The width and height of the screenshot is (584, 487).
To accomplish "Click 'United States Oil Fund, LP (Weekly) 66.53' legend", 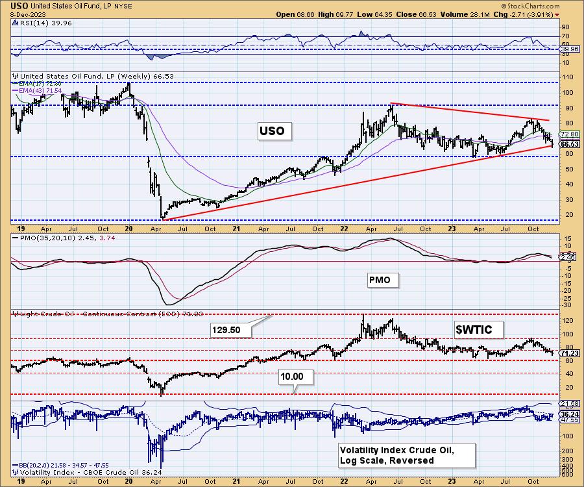I will tap(97, 76).
